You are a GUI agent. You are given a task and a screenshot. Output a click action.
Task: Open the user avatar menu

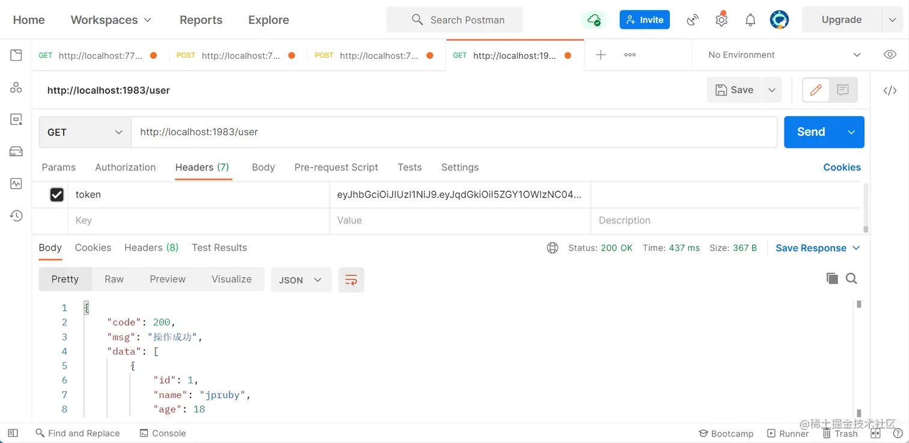point(779,20)
